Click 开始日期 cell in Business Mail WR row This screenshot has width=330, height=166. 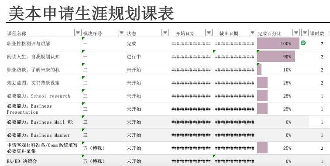[191, 122]
